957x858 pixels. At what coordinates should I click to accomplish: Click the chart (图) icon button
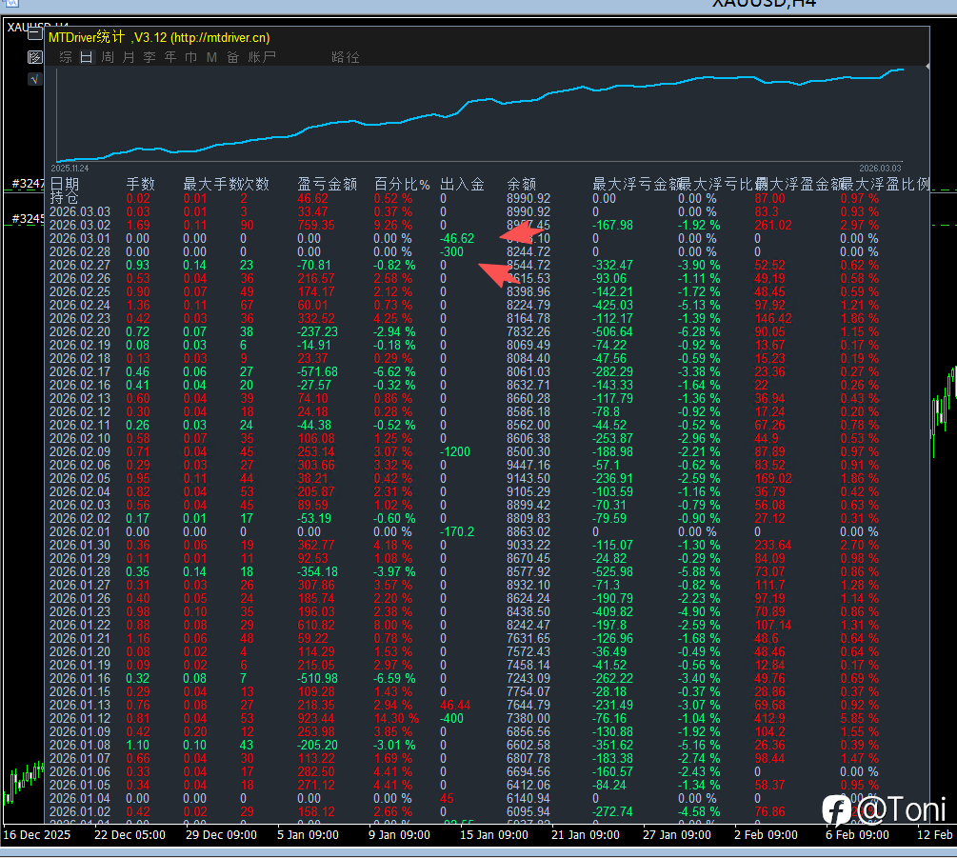(x=35, y=57)
